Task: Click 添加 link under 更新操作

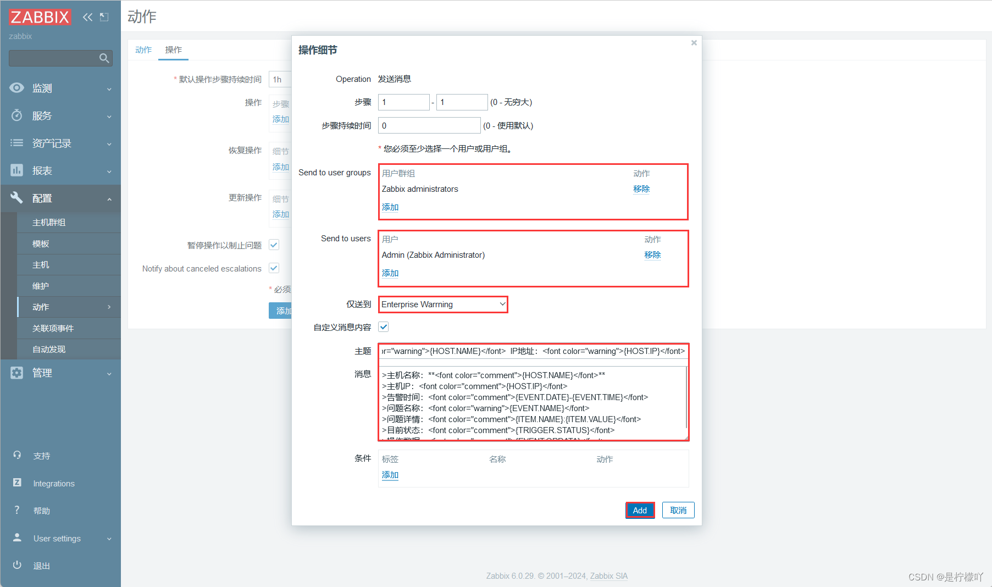Action: point(280,214)
